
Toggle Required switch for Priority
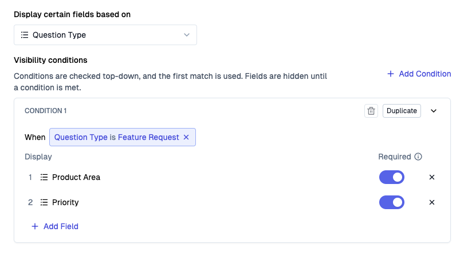(x=392, y=202)
